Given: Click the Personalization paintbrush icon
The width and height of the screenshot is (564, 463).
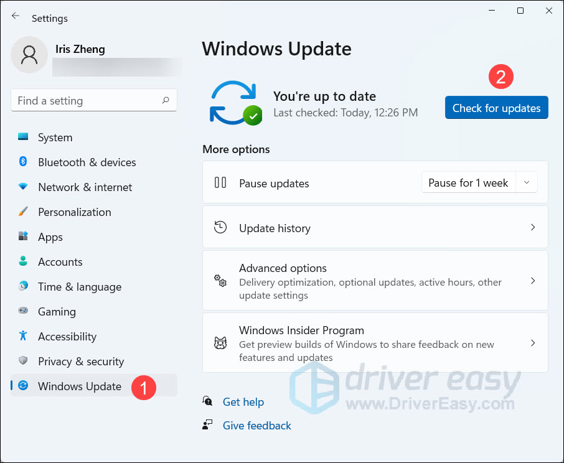Looking at the screenshot, I should [23, 212].
